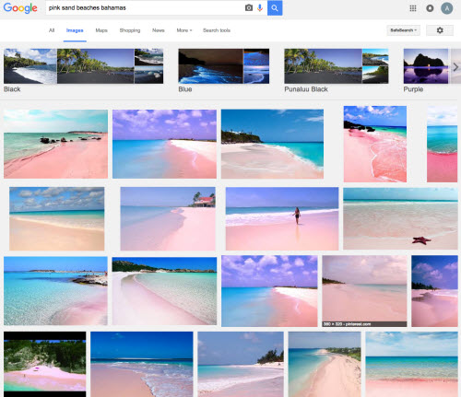Open Google notifications icon

[430, 8]
